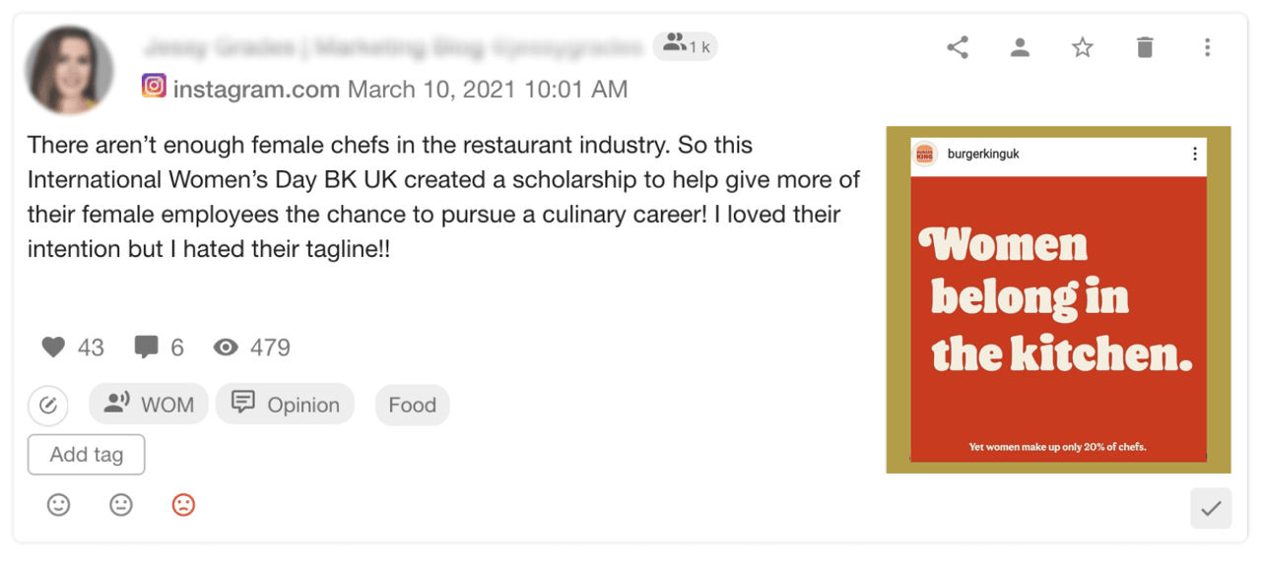
Task: Set sentiment to positive smiley face
Action: point(59,505)
